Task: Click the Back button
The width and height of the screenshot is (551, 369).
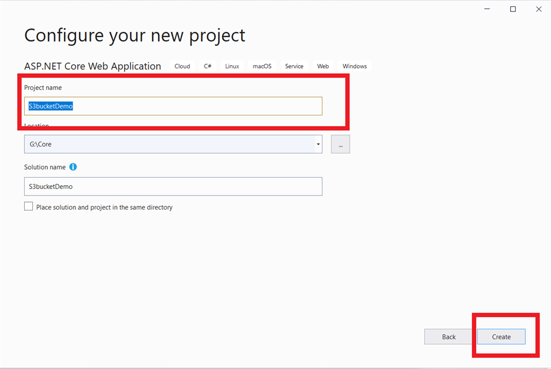Action: coord(448,336)
